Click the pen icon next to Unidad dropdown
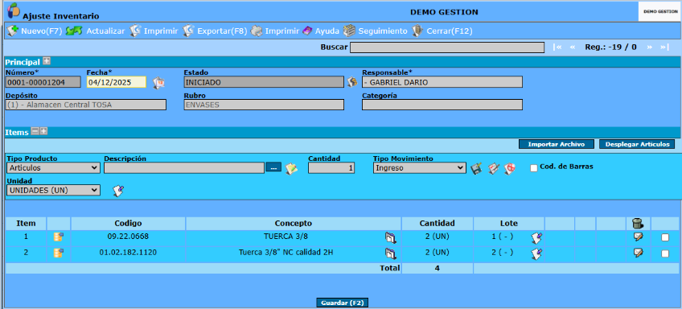Image resolution: width=682 pixels, height=309 pixels. click(x=118, y=191)
